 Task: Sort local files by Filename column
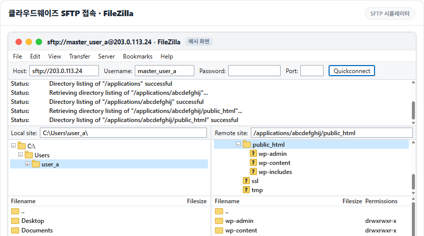(23, 201)
